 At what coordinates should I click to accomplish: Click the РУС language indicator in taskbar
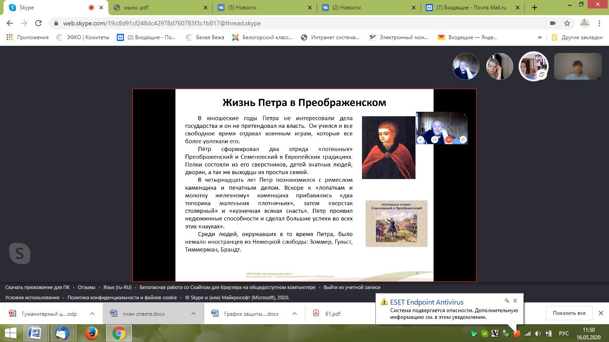564,334
